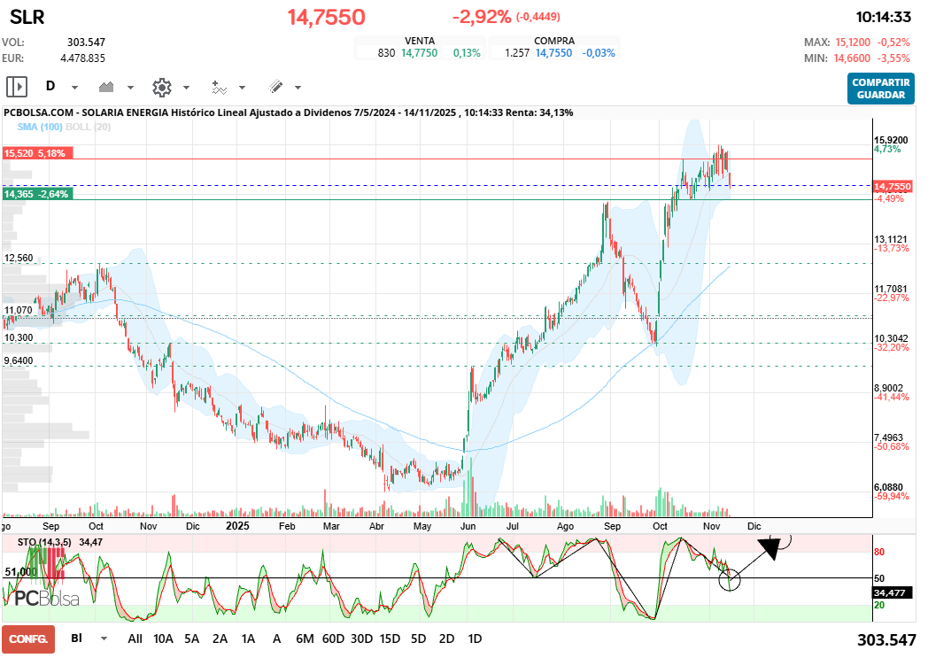Open the chart settings gear icon
Screen dimensions: 928x658
(x=161, y=88)
